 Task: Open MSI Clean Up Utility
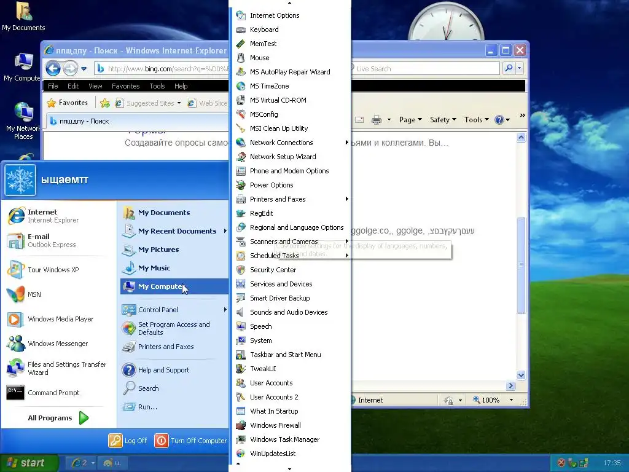click(290, 128)
